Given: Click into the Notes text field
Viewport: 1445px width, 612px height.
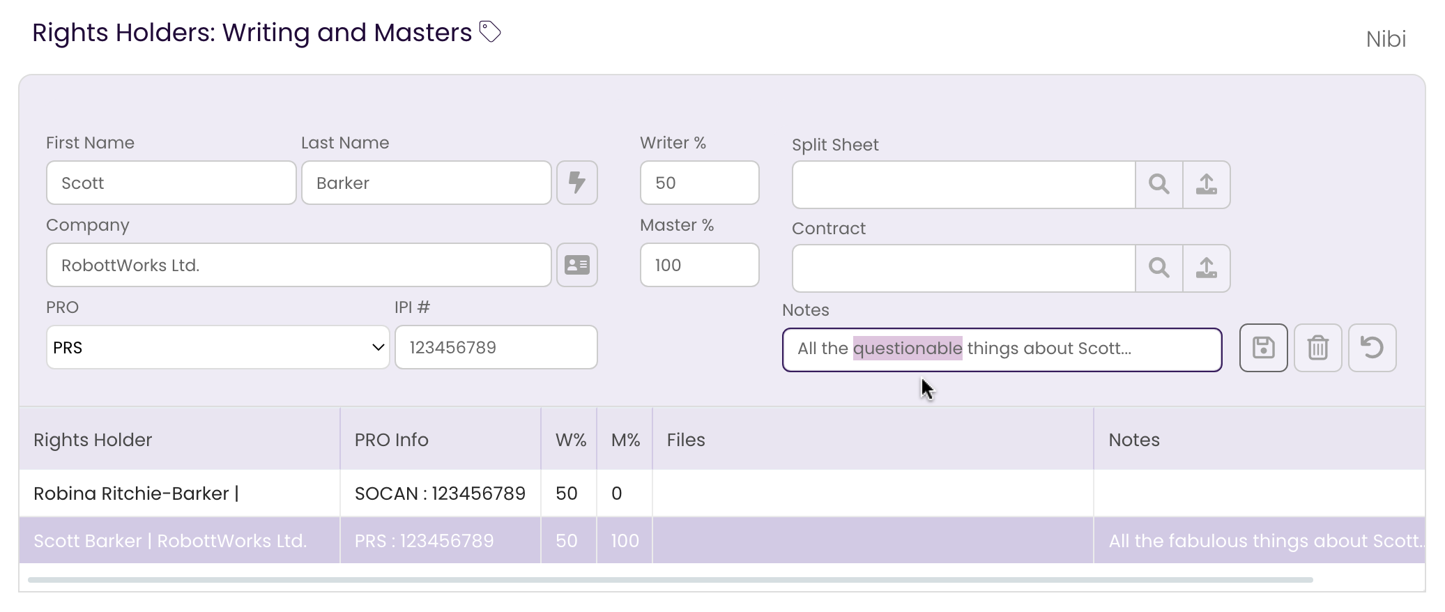Looking at the screenshot, I should pyautogui.click(x=1002, y=350).
